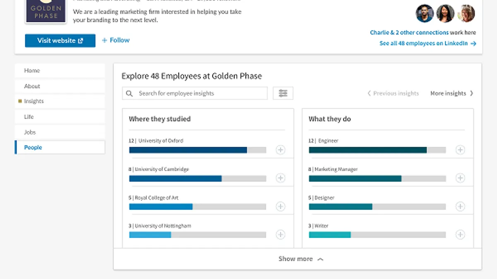Click the University of Nottingham bar
This screenshot has height=279, width=497.
(198, 235)
